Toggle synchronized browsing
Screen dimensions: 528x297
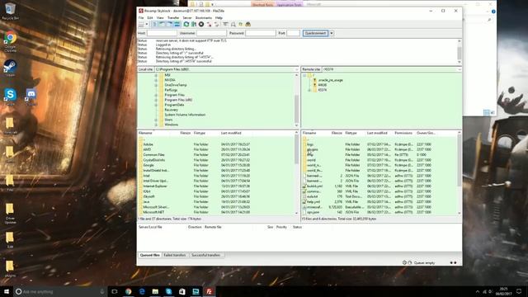[240, 24]
